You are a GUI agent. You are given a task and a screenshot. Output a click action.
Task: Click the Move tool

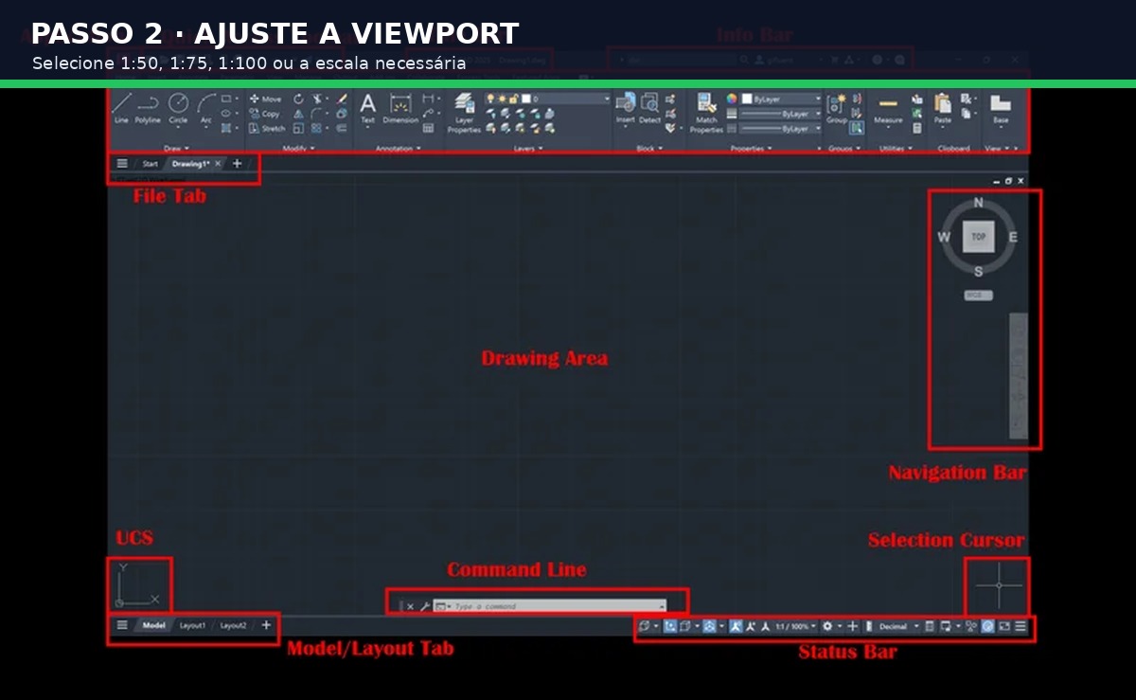[265, 99]
